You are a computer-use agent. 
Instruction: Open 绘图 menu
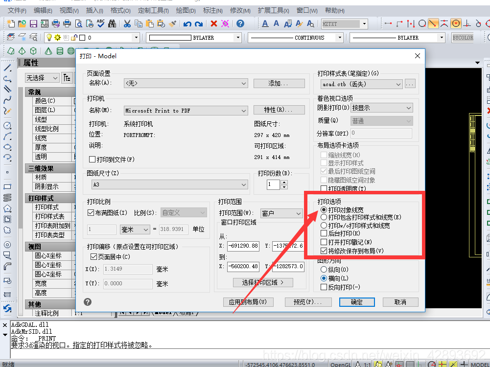pos(186,11)
